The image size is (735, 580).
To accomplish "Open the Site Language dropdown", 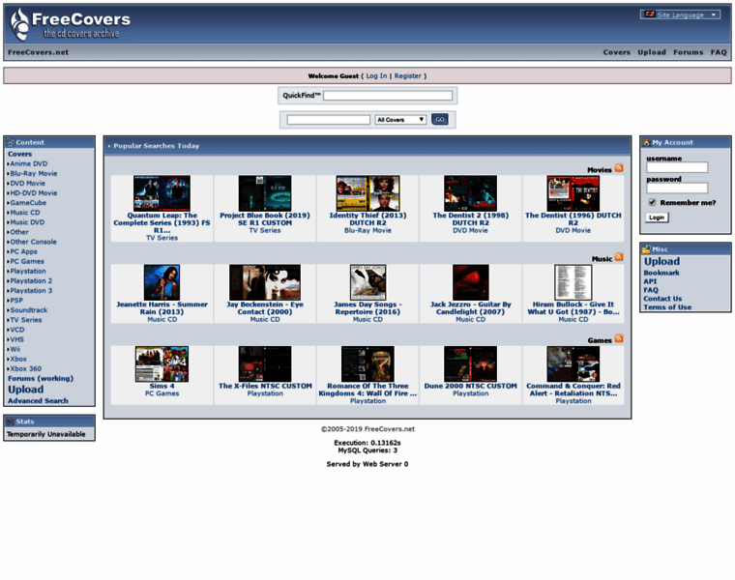I will click(680, 14).
